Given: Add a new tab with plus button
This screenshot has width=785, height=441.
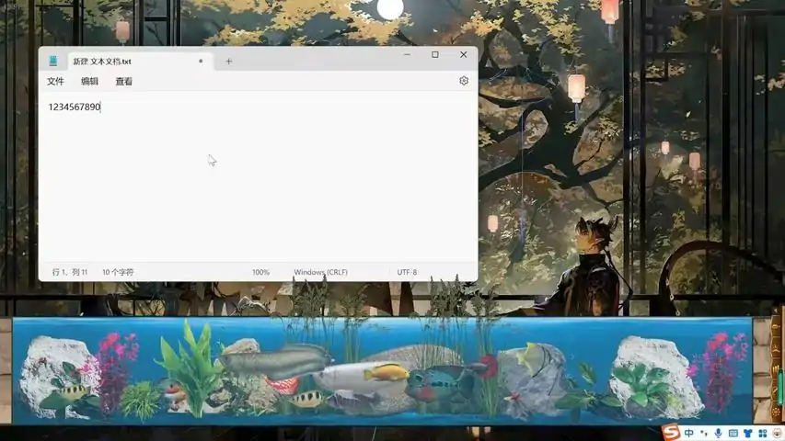Looking at the screenshot, I should 229,62.
